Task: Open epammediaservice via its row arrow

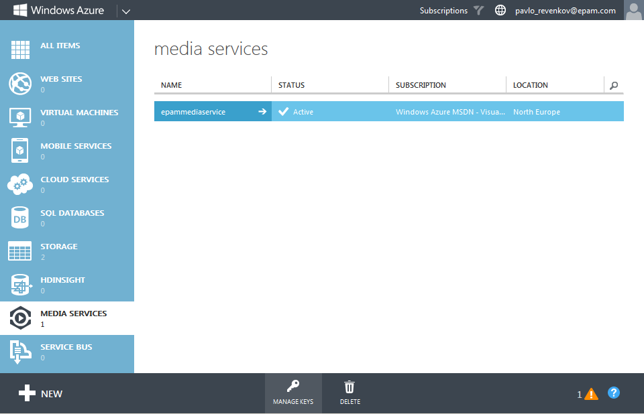Action: click(x=262, y=111)
